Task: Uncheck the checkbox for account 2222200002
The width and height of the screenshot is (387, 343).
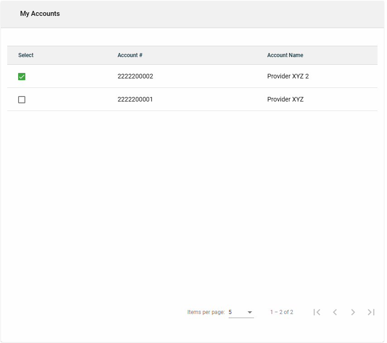Action: [x=22, y=77]
